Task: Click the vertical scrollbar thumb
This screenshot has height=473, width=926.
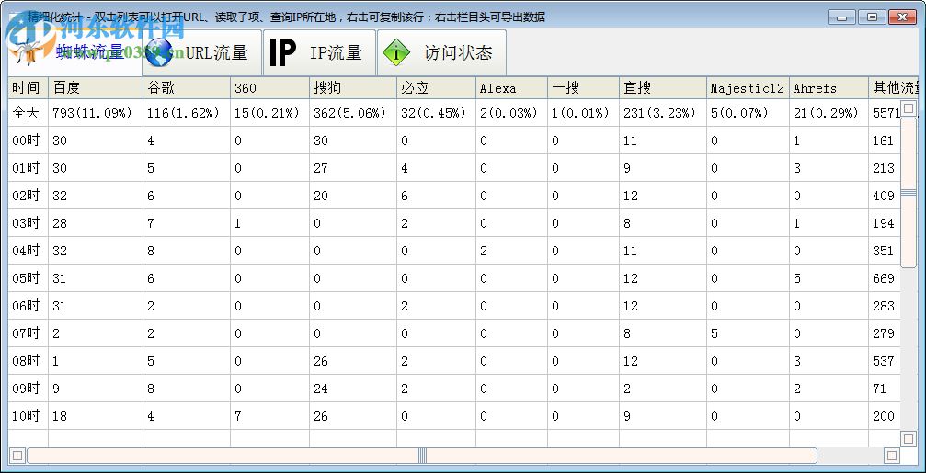Action: click(x=909, y=193)
